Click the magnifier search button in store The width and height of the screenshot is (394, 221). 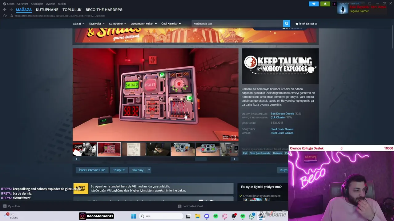tap(287, 24)
